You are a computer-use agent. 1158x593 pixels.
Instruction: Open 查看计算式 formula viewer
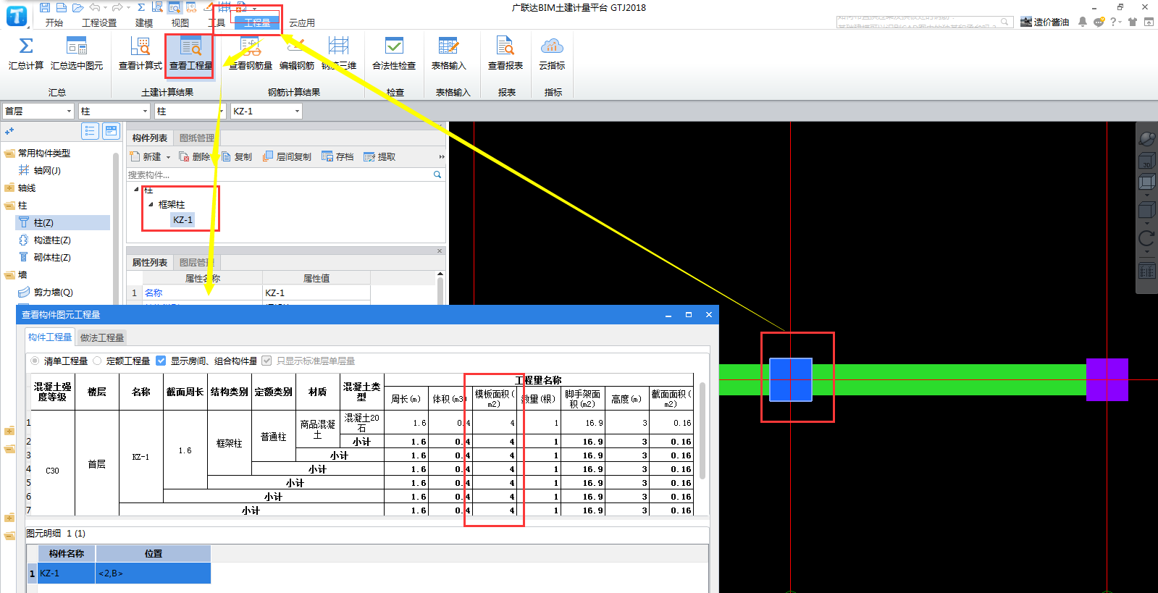(140, 54)
